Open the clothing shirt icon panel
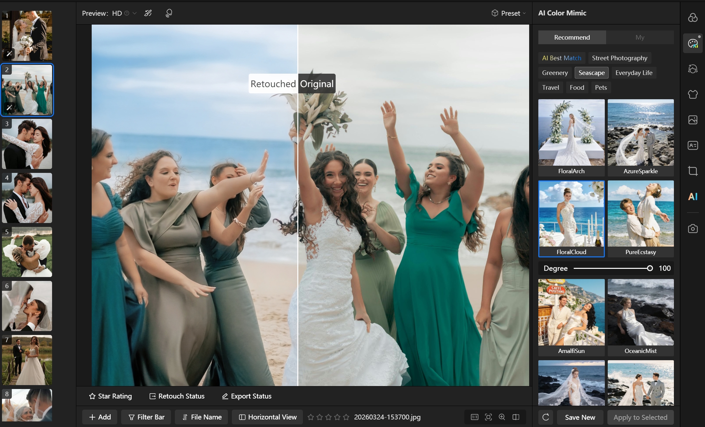Viewport: 705px width, 427px height. (693, 94)
